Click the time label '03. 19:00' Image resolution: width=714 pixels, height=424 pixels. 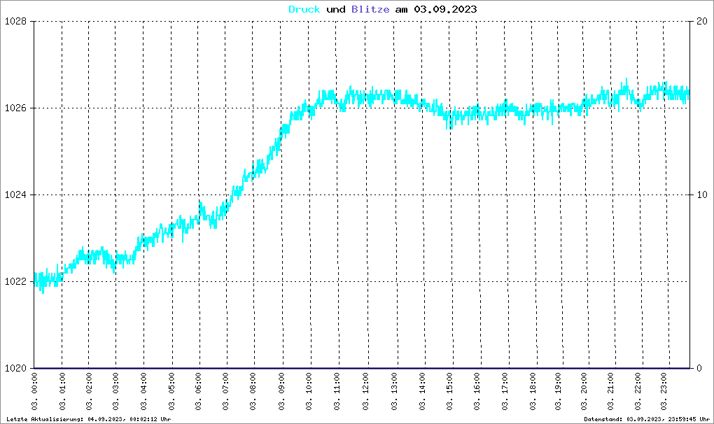click(x=559, y=392)
